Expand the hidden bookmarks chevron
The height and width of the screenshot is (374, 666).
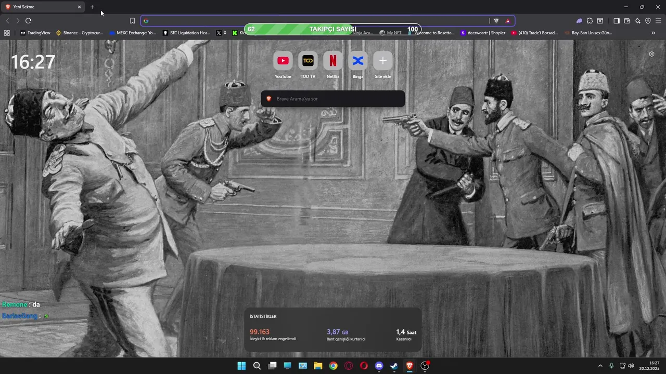pos(654,33)
